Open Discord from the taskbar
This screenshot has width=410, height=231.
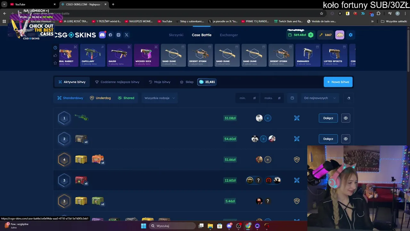[229, 226]
